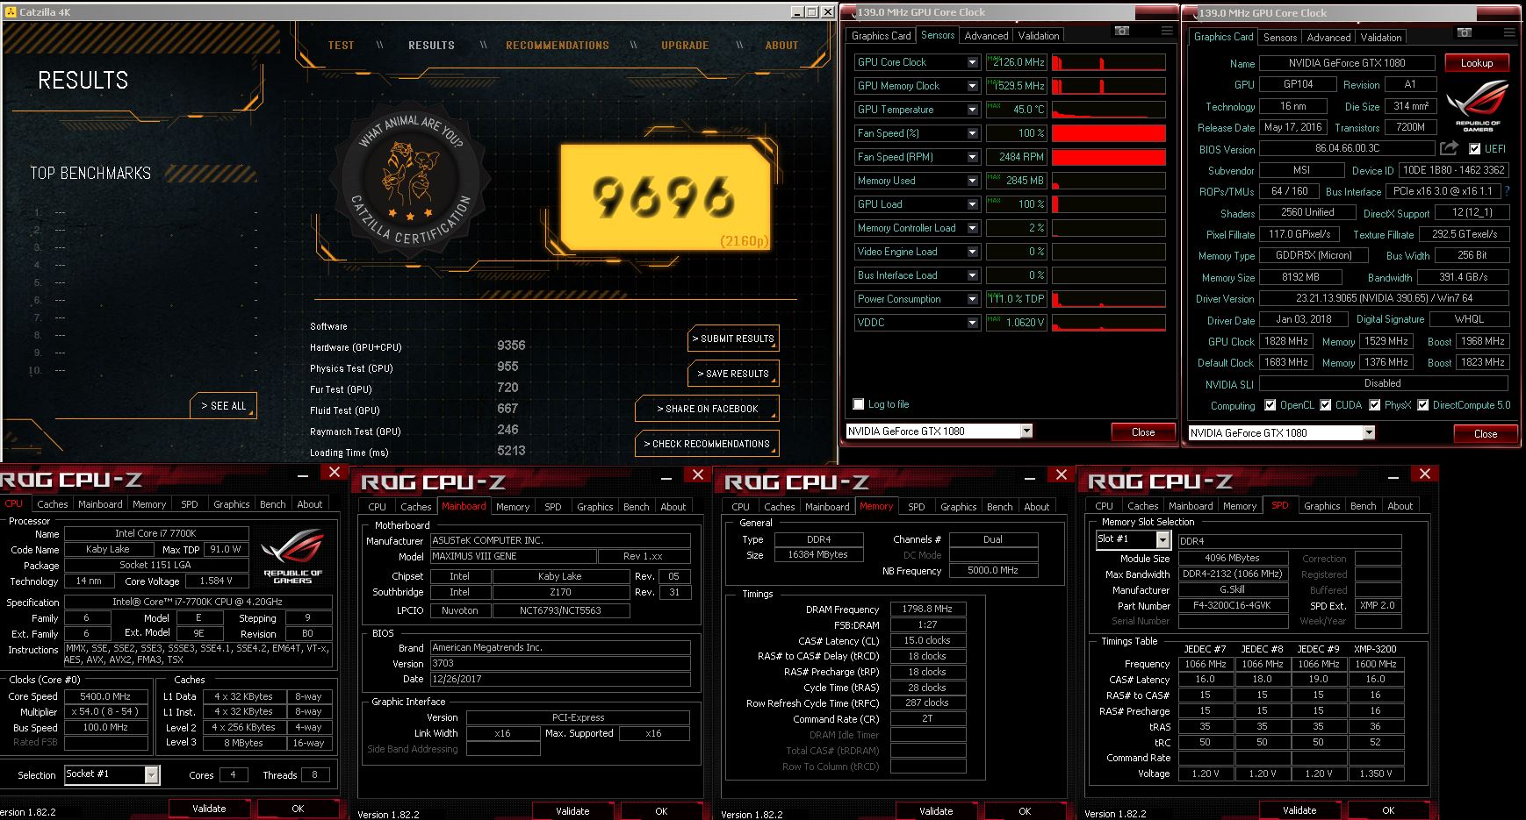Open the hamburger menu in GPU-Z Sensors window
Screen dimensions: 1526x820
click(1167, 31)
